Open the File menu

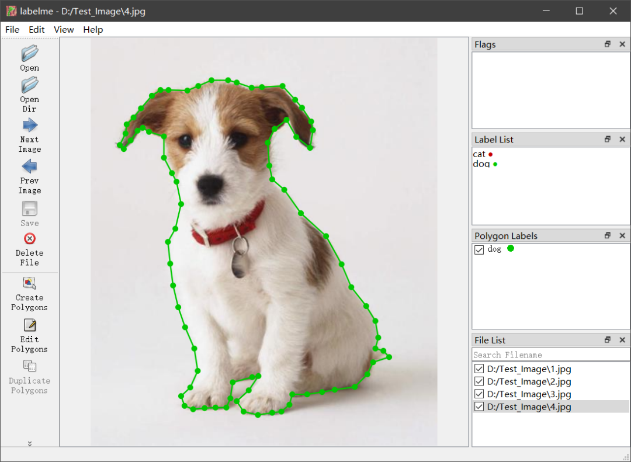12,30
